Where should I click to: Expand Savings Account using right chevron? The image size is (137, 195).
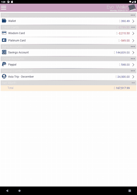pos(133,53)
